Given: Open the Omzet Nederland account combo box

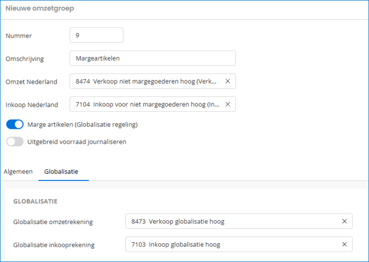Looking at the screenshot, I should click(146, 81).
